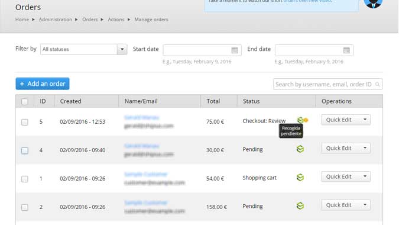The width and height of the screenshot is (399, 225).
Task: Expand Quick Edit arrow for order 4
Action: click(365, 148)
